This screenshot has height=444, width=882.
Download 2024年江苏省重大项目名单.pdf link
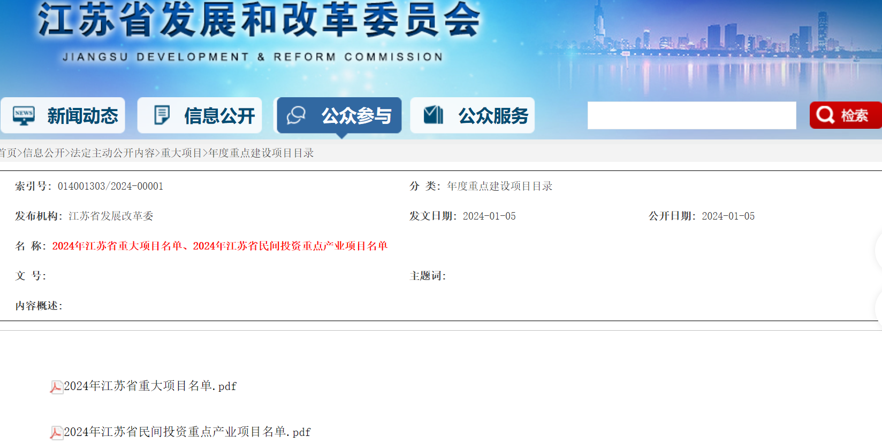[150, 386]
